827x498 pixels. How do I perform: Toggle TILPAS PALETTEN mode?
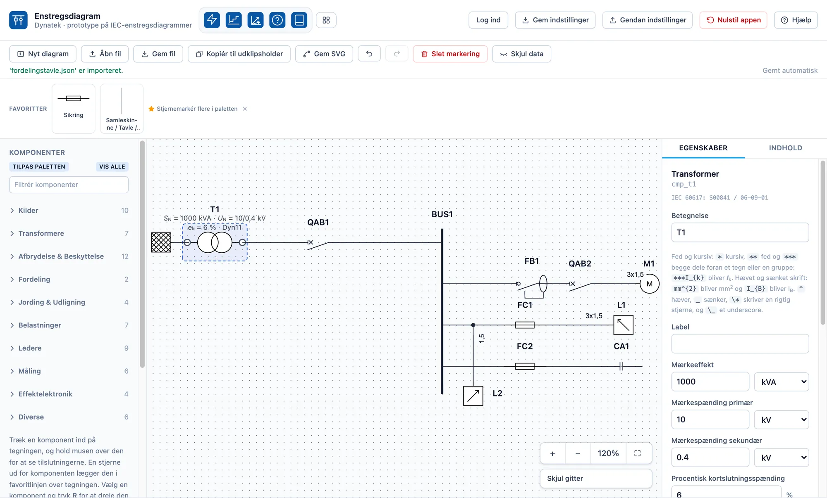tap(39, 166)
